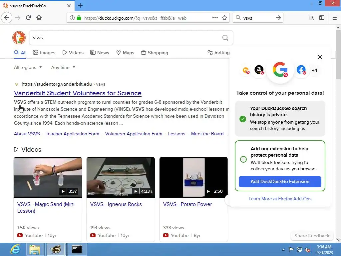Viewport: 341px width, 256px height.
Task: Open the About VSVS sitelink
Action: (x=27, y=134)
